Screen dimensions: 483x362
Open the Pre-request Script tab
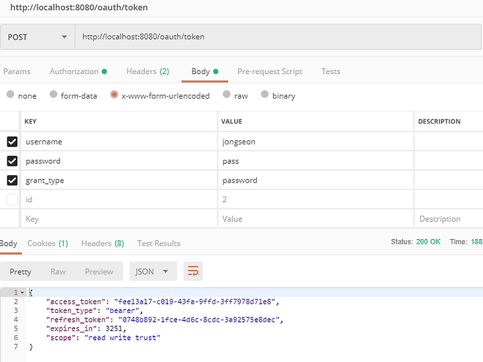click(270, 72)
